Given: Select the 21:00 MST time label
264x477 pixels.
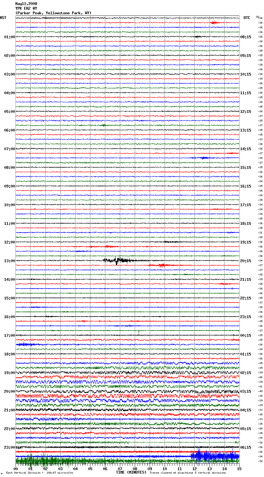Looking at the screenshot, I should pos(10,410).
